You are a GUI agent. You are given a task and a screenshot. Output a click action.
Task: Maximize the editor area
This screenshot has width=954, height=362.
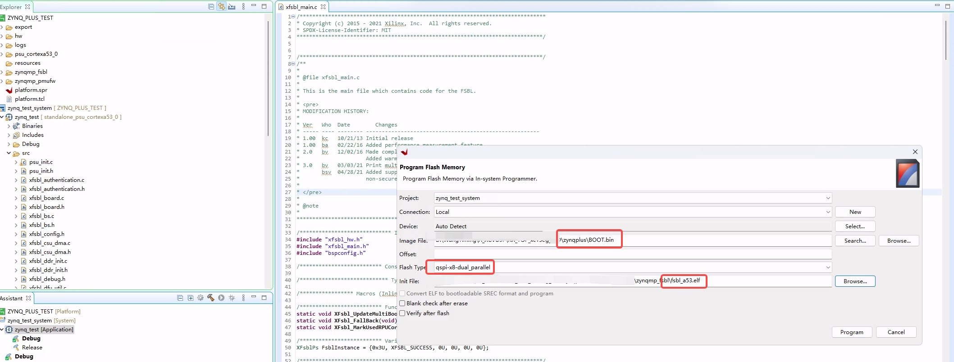(x=947, y=5)
